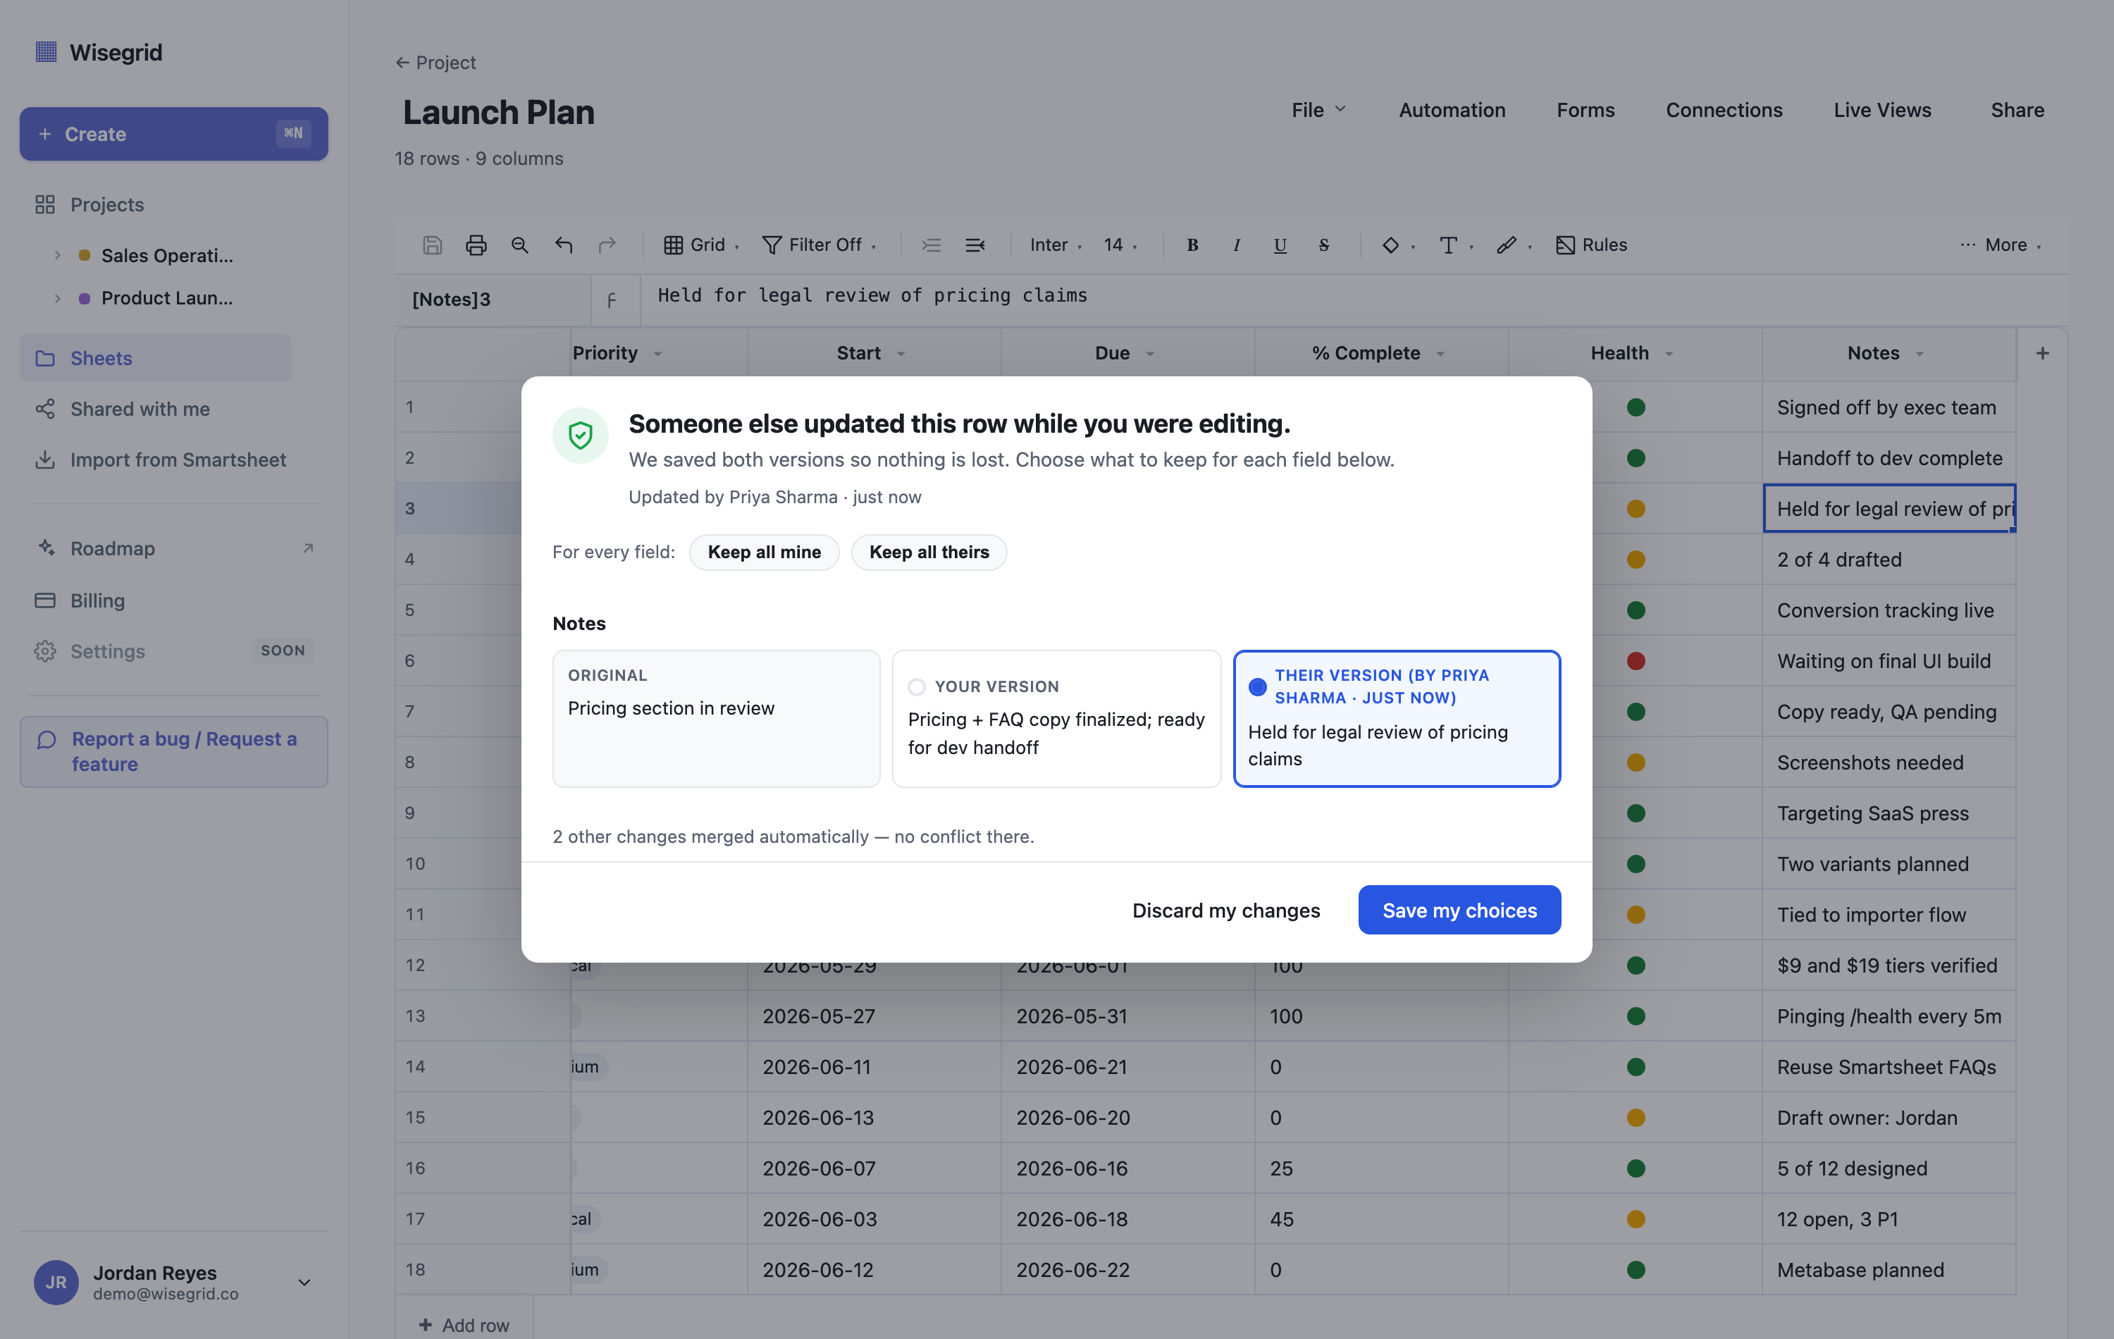Click the JR user avatar
Screen dimensions: 2114x1339
click(56, 1282)
